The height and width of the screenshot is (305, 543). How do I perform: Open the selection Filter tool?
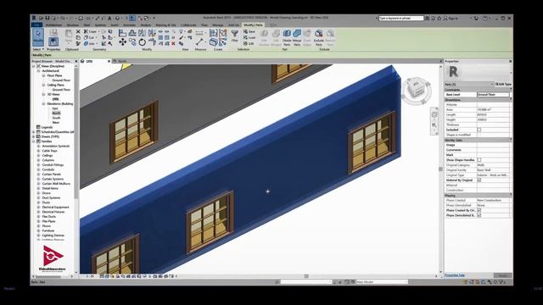coord(234,36)
